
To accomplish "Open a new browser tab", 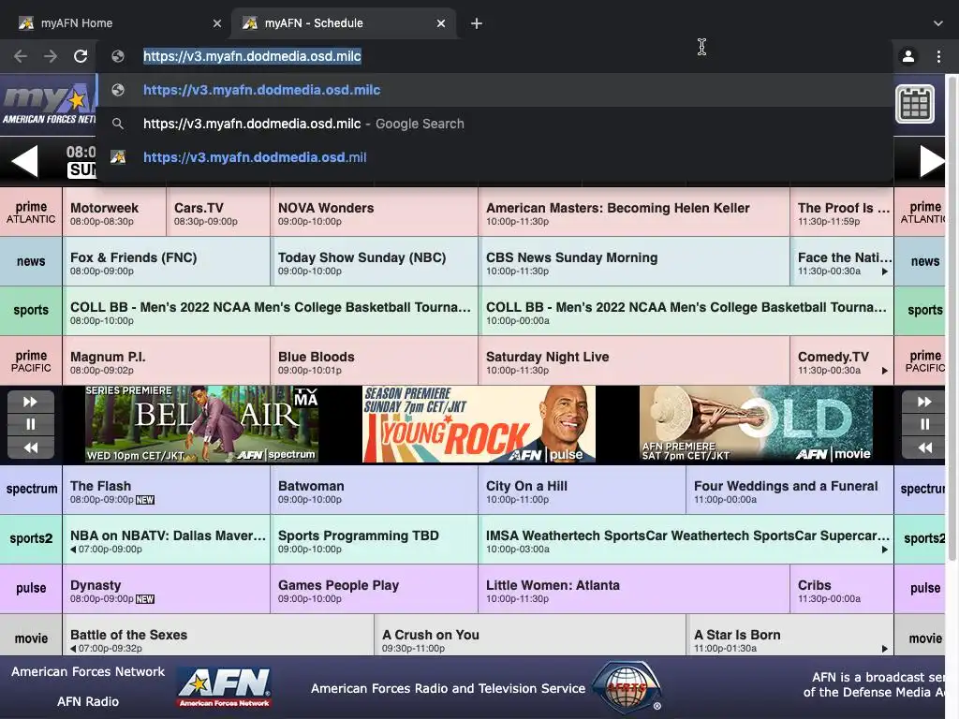I will (x=477, y=23).
